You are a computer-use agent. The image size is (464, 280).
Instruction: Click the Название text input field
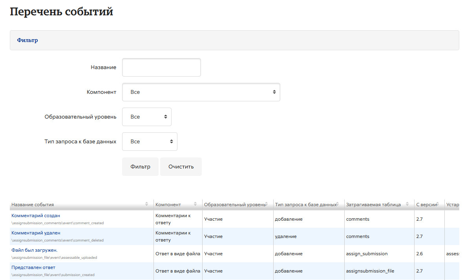coord(161,67)
